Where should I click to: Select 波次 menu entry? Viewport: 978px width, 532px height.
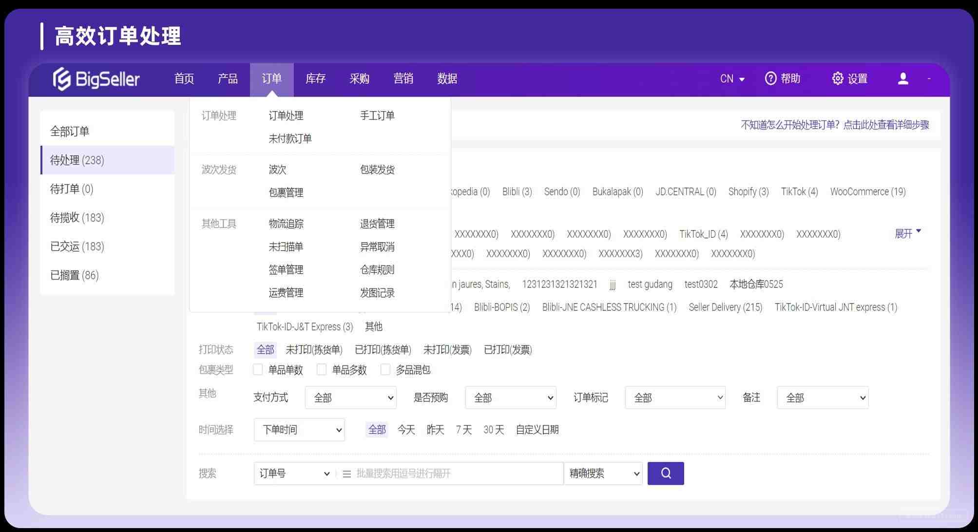[277, 170]
